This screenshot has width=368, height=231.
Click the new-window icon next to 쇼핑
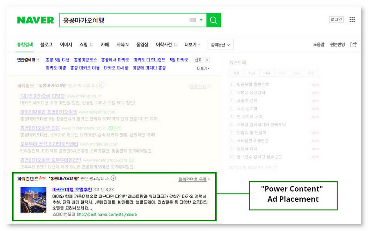(x=92, y=45)
